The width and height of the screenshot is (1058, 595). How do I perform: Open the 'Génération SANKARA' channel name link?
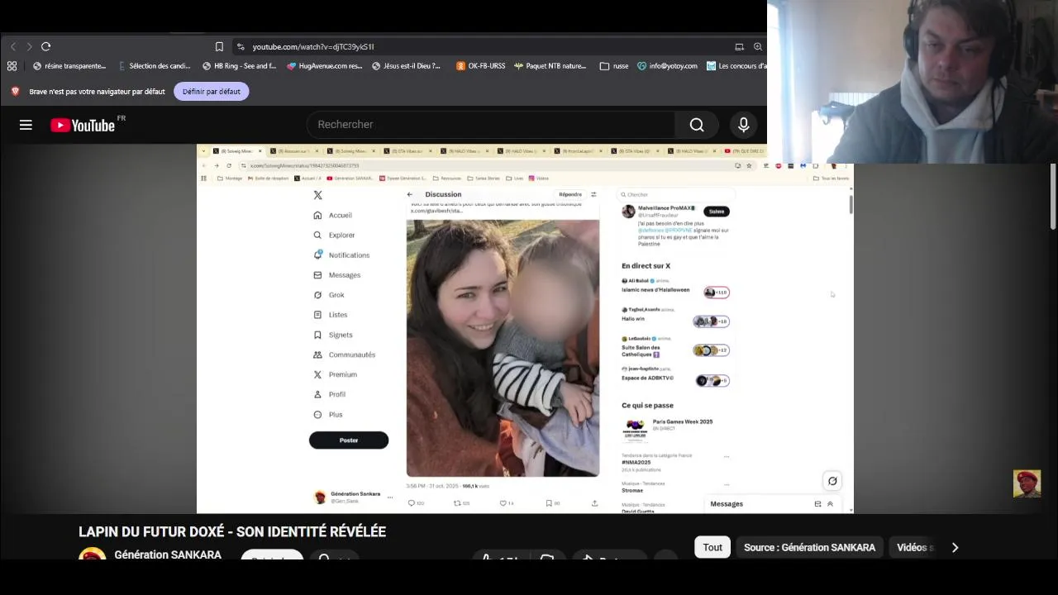(168, 555)
